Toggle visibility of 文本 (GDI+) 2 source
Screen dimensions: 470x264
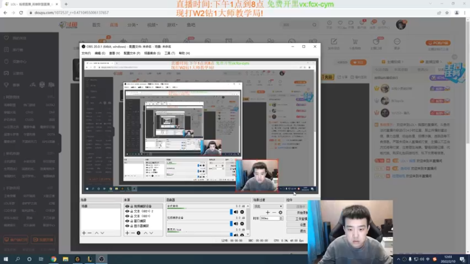(127, 211)
